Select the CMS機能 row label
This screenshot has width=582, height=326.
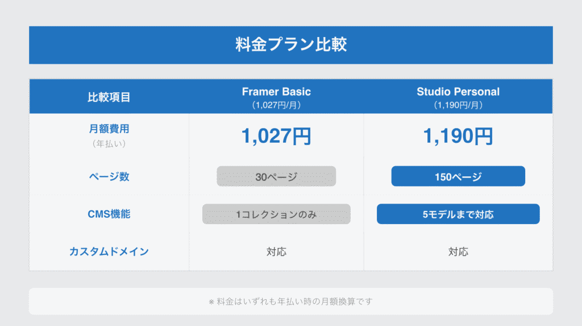(x=109, y=214)
